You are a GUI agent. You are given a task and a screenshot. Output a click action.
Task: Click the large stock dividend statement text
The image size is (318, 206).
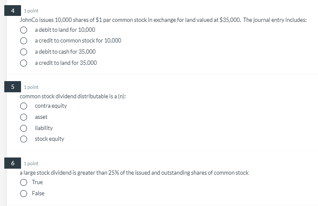pos(134,173)
